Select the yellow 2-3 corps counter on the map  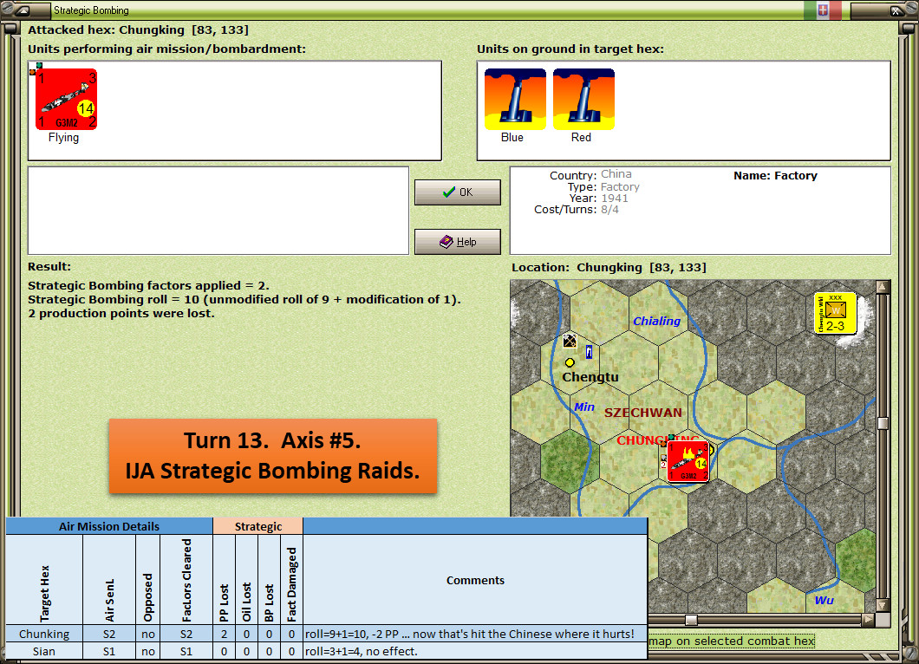point(835,314)
